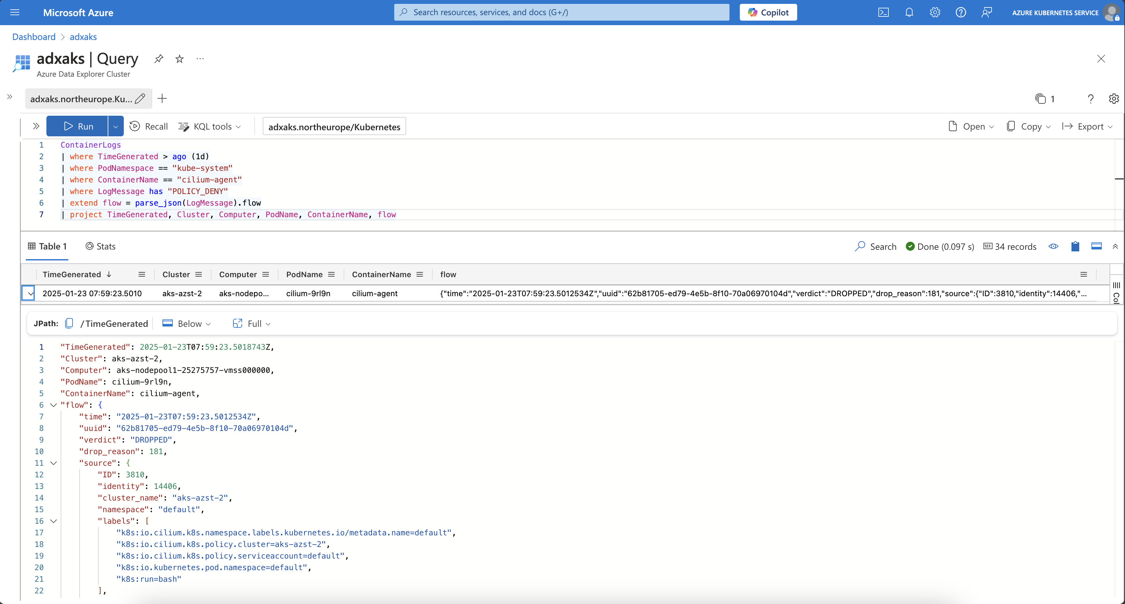Copy results via clipboard icon
This screenshot has width=1125, height=604.
pyautogui.click(x=1075, y=246)
